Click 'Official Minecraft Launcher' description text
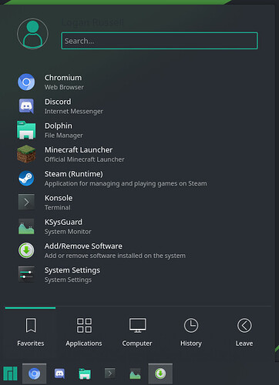Viewport: 279px width, 385px height. [85, 159]
